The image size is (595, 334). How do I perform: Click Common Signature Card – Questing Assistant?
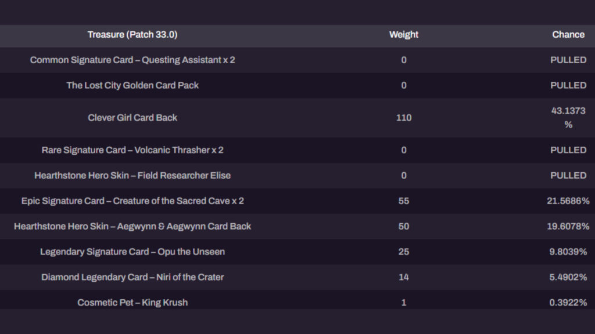pos(132,60)
